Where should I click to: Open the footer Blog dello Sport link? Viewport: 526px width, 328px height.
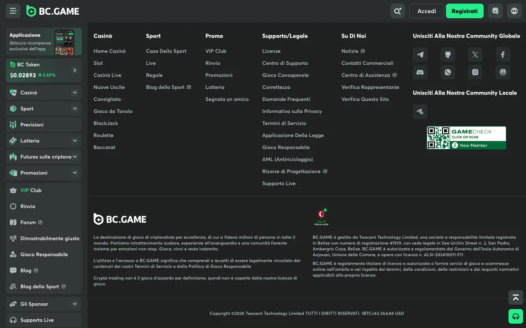[168, 87]
